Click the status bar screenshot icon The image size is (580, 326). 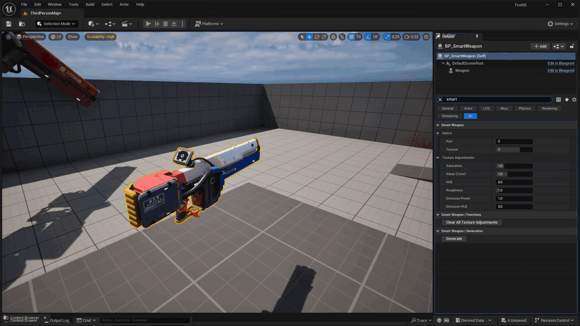tap(447, 320)
